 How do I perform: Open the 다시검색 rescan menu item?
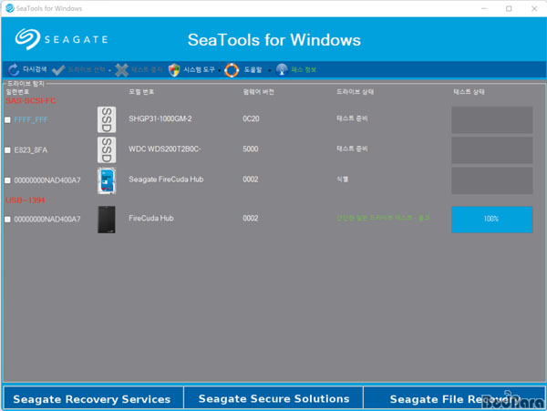[35, 69]
